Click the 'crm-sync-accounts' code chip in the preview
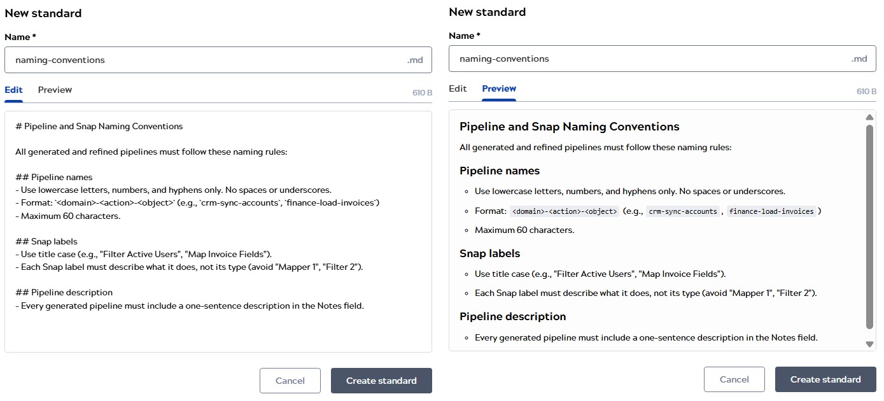The width and height of the screenshot is (884, 401). click(682, 211)
